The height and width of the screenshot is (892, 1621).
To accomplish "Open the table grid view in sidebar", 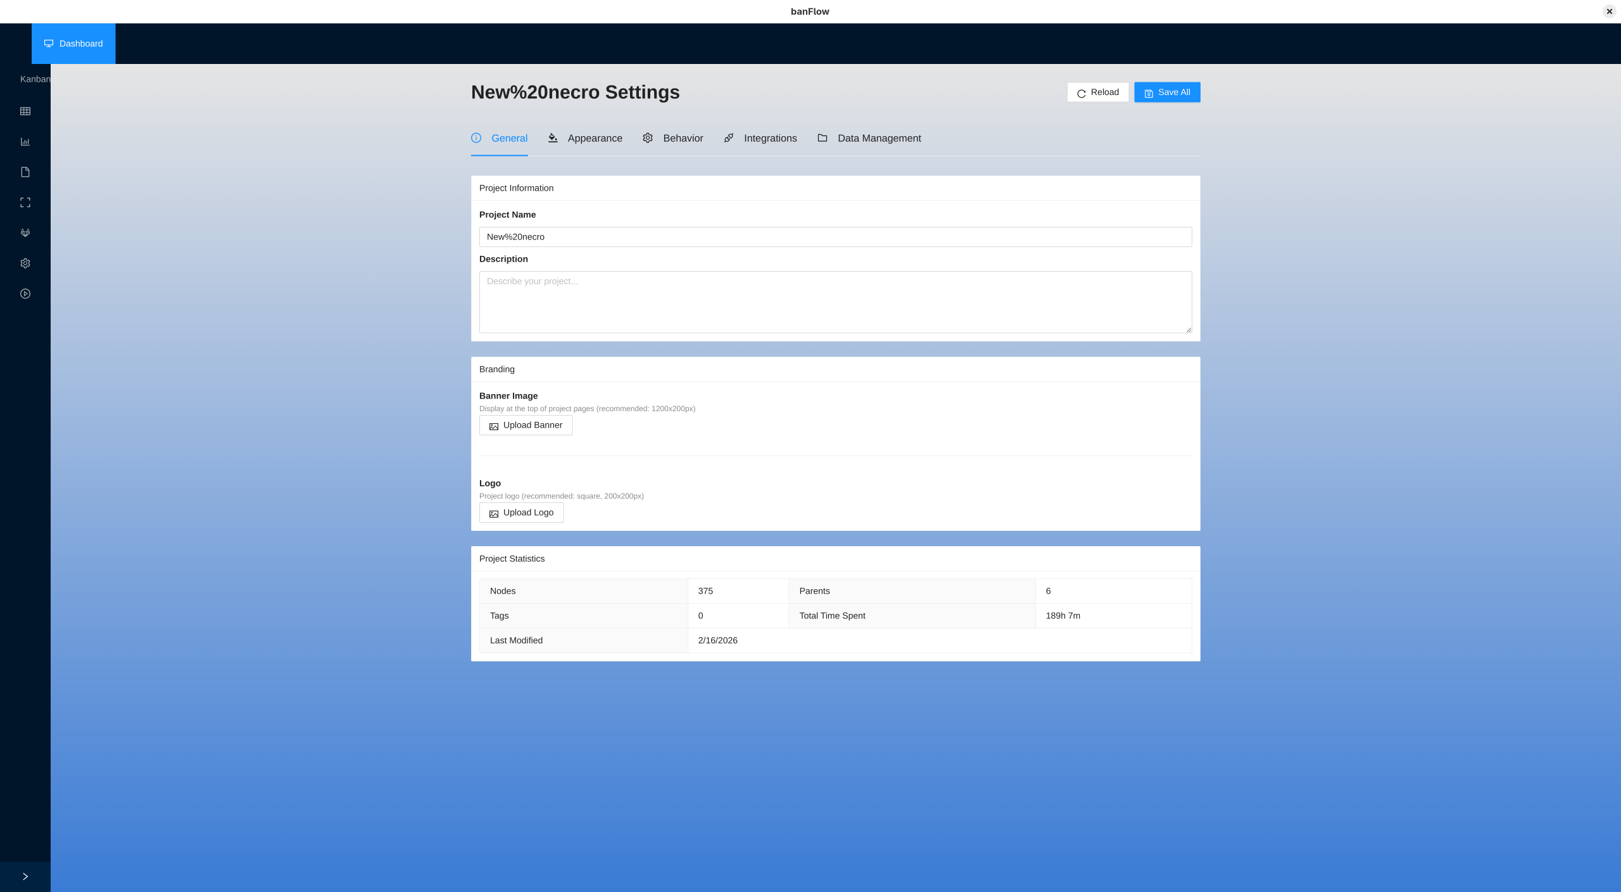I will (x=25, y=111).
